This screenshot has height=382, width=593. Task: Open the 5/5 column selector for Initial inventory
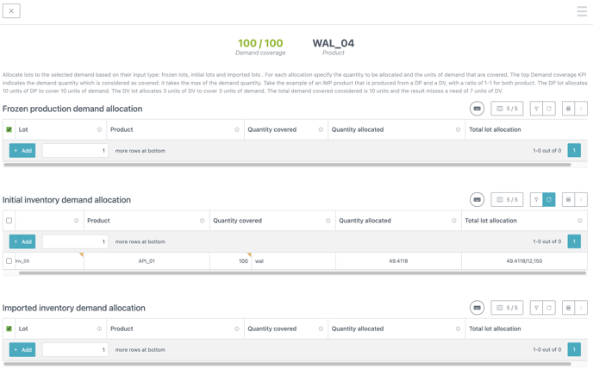pyautogui.click(x=507, y=199)
